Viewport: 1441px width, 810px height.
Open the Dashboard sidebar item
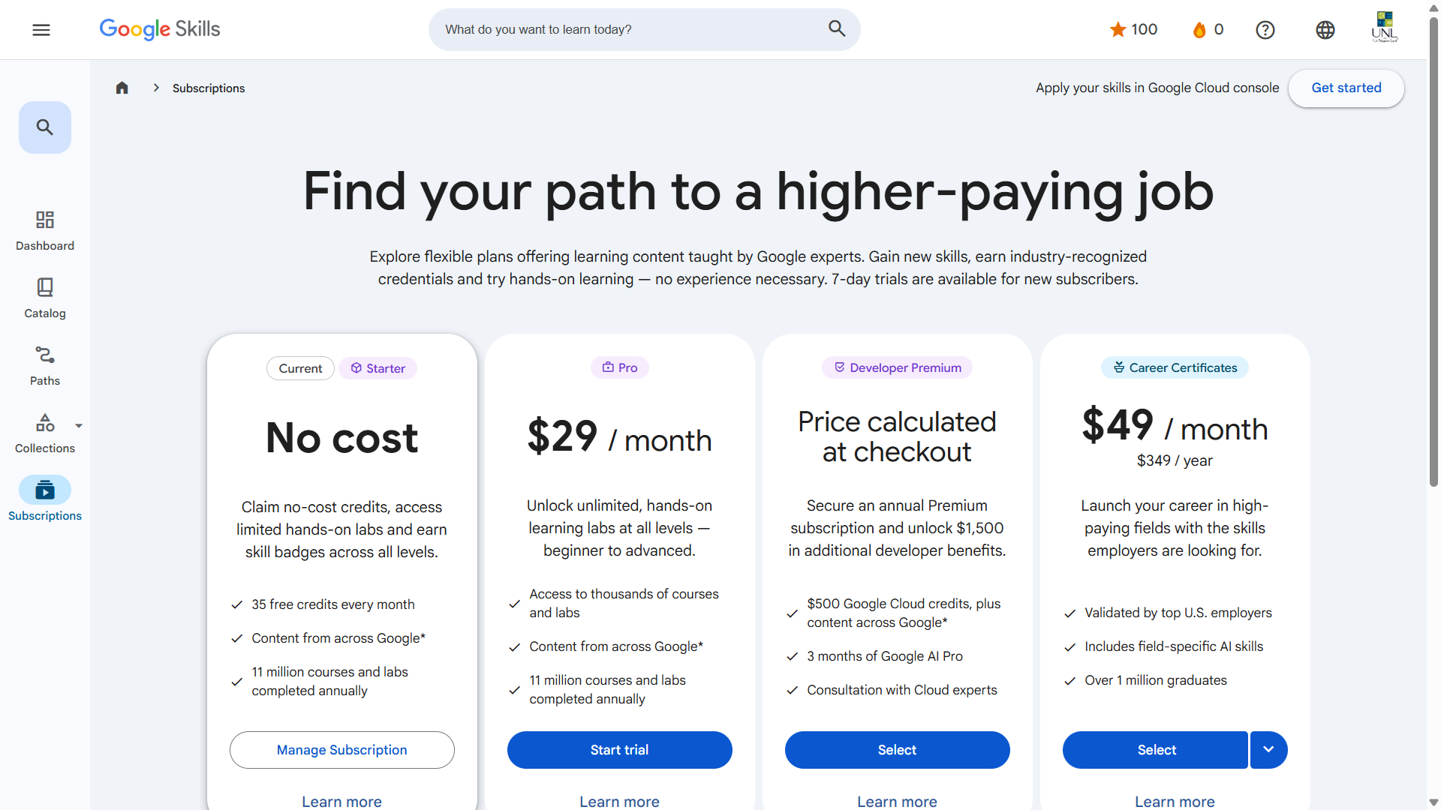pos(45,230)
